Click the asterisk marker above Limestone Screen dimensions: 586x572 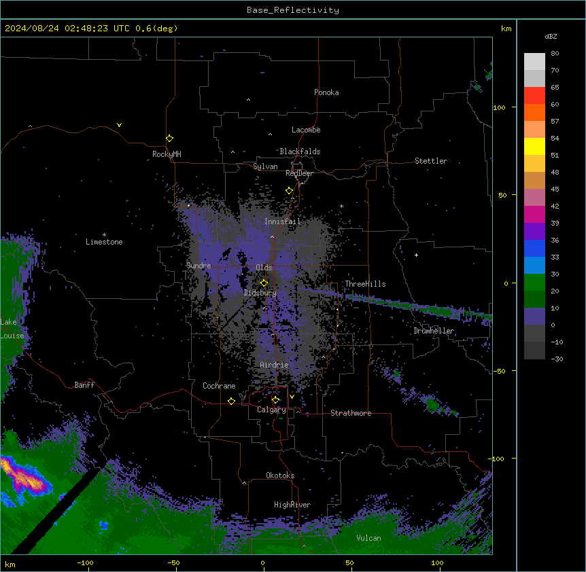(104, 235)
